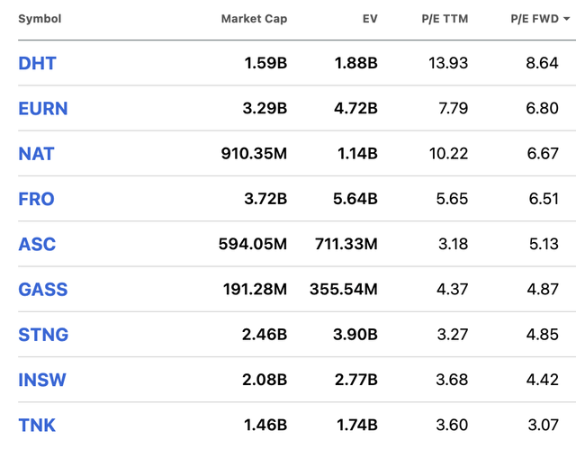Image resolution: width=576 pixels, height=449 pixels.
Task: Sort table by P/E FWD column
Action: [535, 19]
